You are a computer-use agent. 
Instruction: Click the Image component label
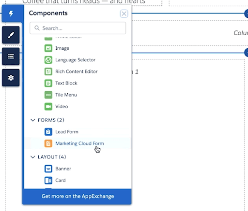[x=62, y=48]
